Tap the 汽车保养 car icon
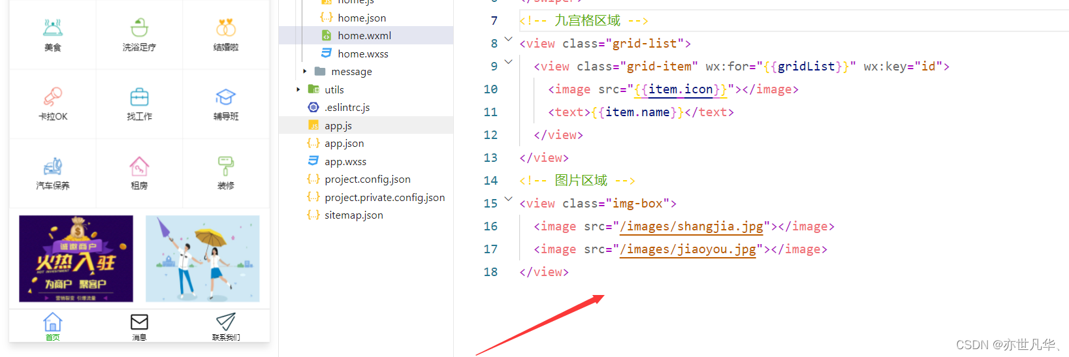The image size is (1069, 357). pos(53,166)
